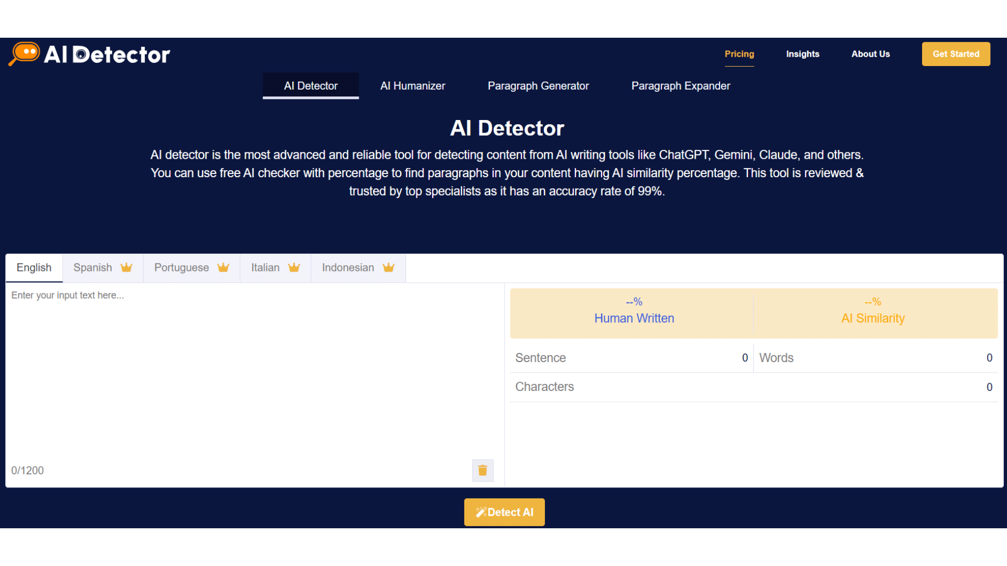Navigate to About Us page
Viewport: 1007px width, 566px height.
(870, 54)
